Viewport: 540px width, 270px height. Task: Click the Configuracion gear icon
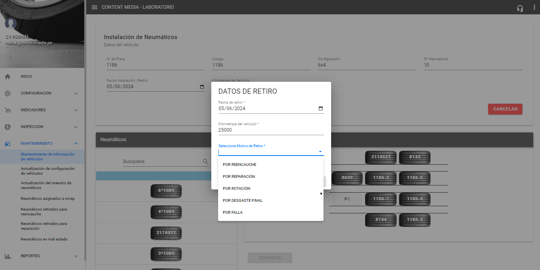(x=8, y=93)
